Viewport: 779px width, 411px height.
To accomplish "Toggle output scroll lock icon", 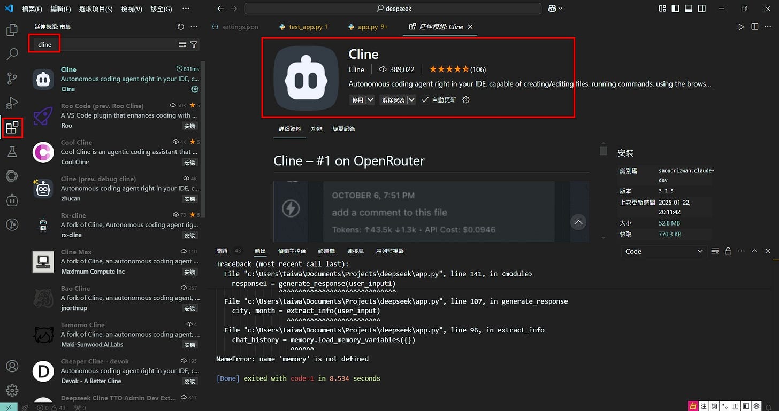I will (x=728, y=251).
